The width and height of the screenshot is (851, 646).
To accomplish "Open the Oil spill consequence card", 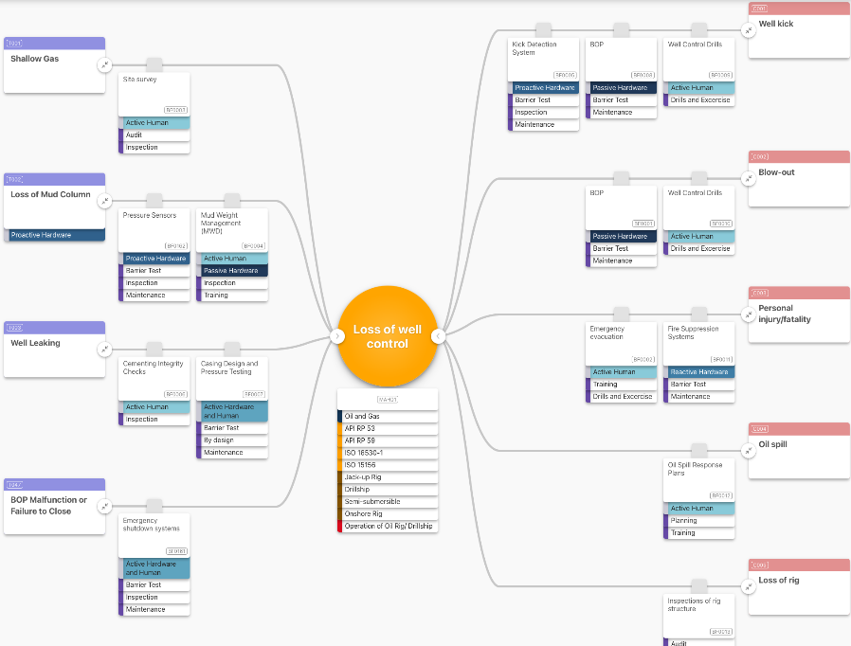I will coord(799,451).
